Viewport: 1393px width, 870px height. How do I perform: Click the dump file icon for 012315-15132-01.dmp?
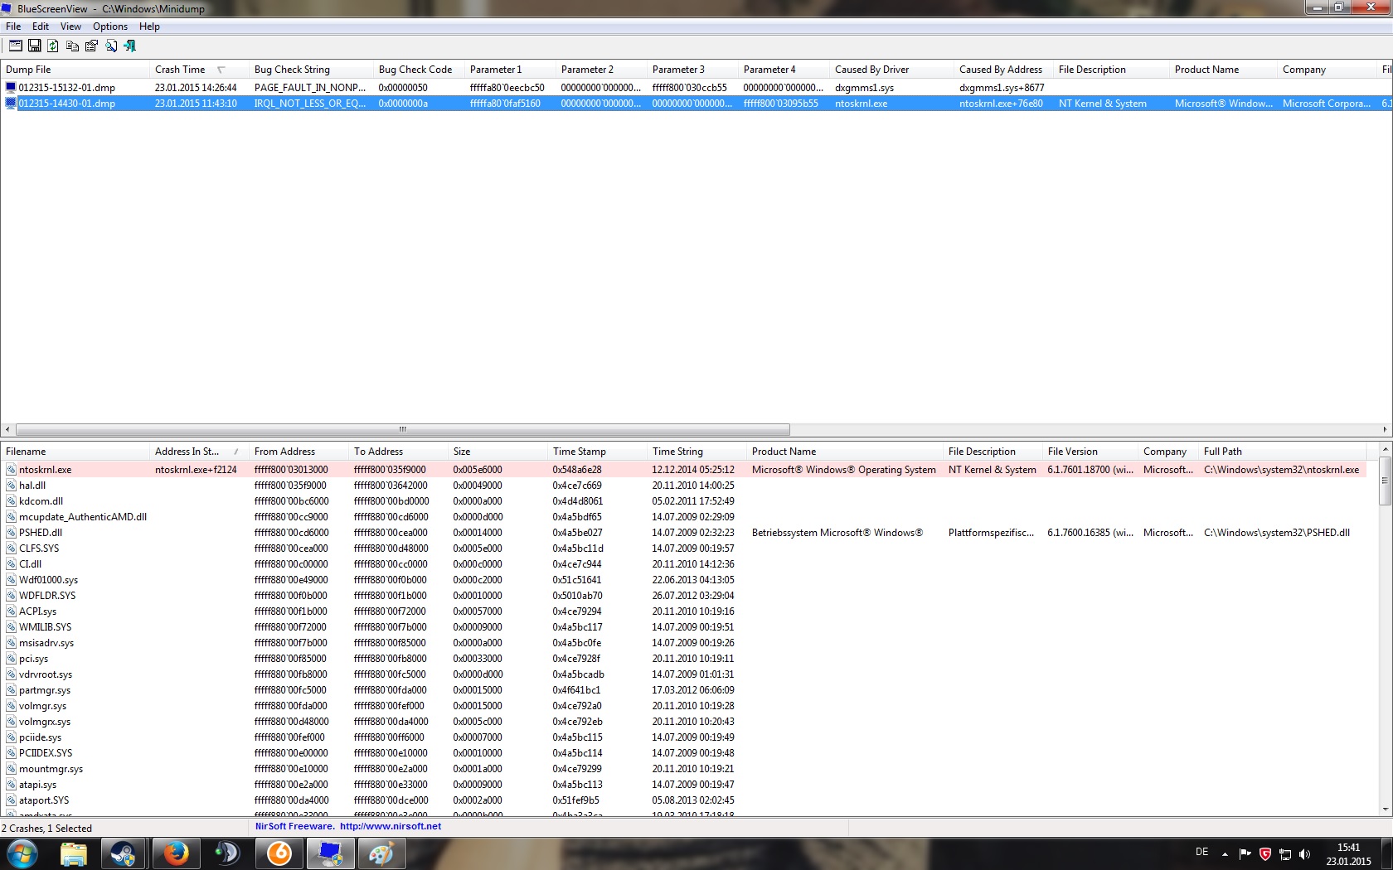(x=11, y=87)
